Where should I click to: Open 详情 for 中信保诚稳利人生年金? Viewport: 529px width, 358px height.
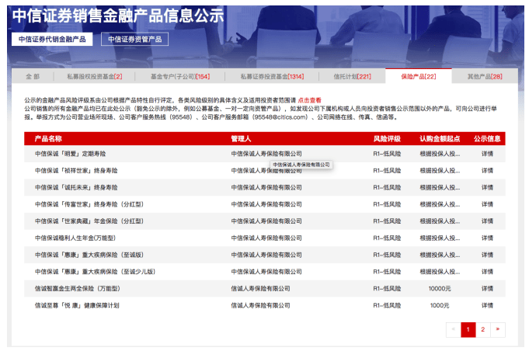coord(487,238)
